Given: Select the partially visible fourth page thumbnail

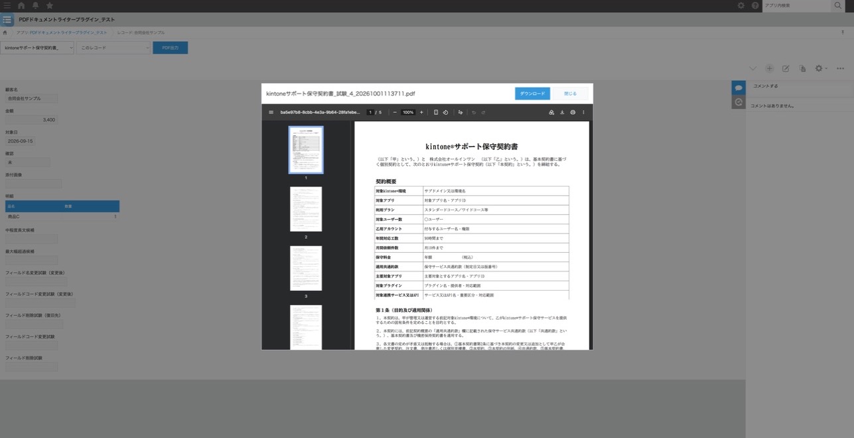Looking at the screenshot, I should coord(306,327).
